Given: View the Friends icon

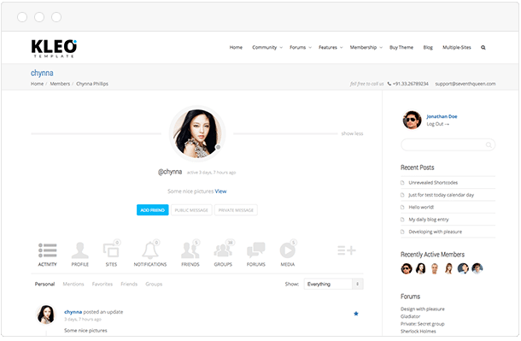Looking at the screenshot, I should [190, 250].
